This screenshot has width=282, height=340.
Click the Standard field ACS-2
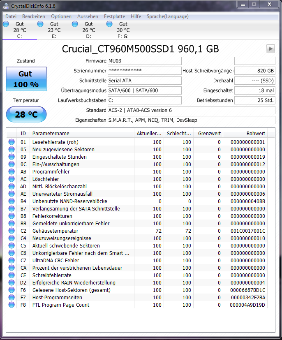[192, 110]
